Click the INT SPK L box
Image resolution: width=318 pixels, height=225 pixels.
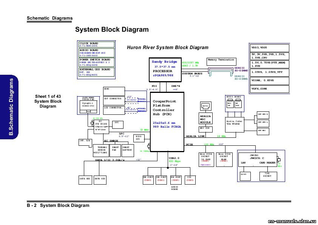pyautogui.click(x=263, y=123)
